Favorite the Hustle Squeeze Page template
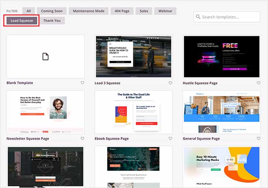This screenshot has height=188, width=268. [259, 83]
